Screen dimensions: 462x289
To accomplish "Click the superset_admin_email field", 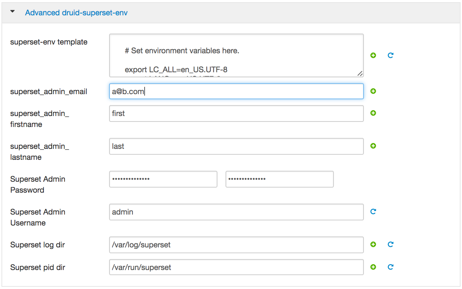I will click(236, 91).
